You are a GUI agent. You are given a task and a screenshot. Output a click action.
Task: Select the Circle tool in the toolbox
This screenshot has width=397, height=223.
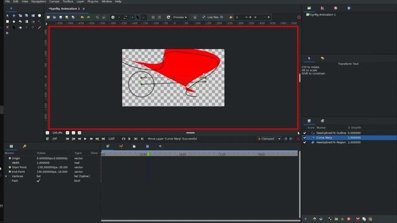click(x=40, y=15)
